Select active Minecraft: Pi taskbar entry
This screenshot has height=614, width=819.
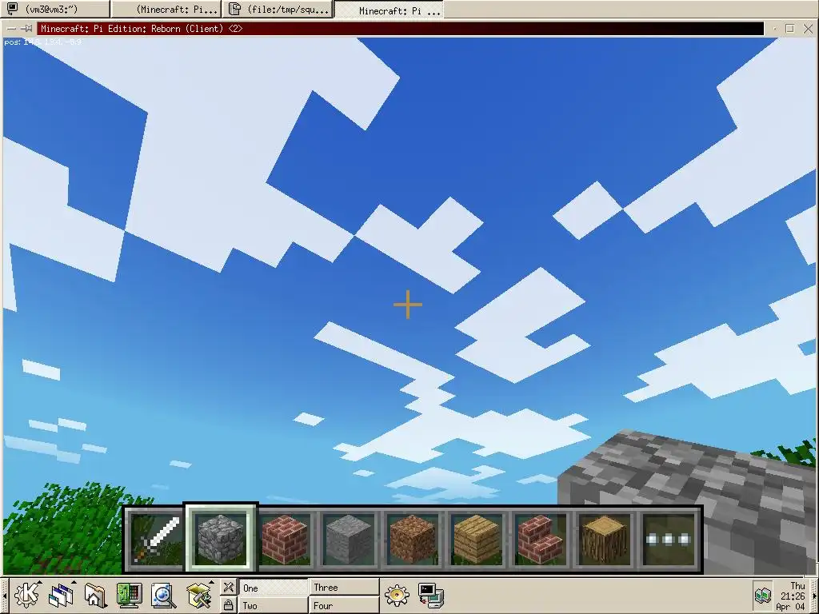[x=390, y=10]
